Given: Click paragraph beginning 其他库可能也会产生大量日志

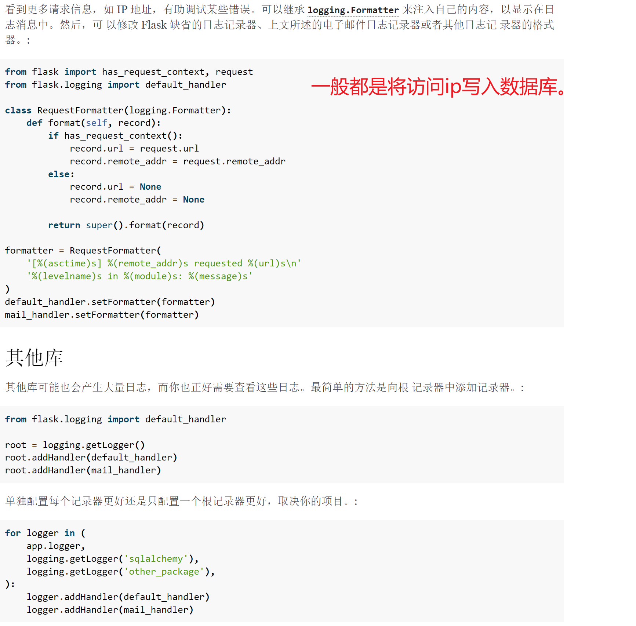Looking at the screenshot, I should pyautogui.click(x=265, y=387).
